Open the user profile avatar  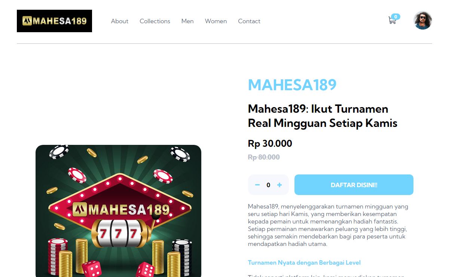coord(423,20)
